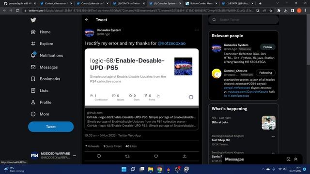
Task: Open Bookmarks in sidebar
Action: pos(45,79)
